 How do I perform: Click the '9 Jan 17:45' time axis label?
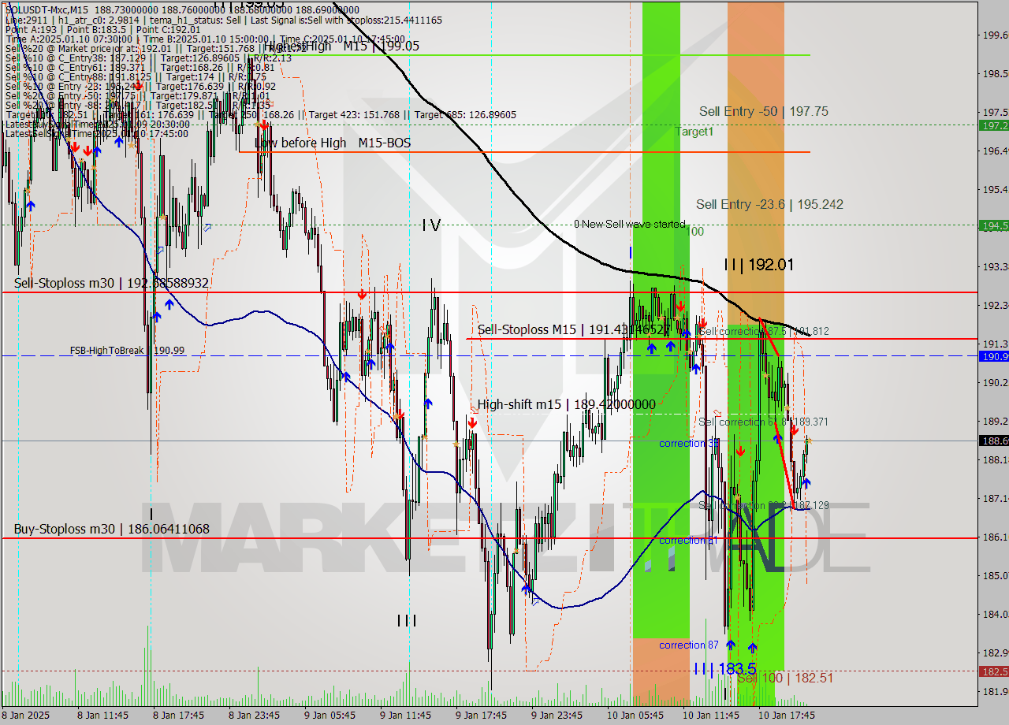click(481, 716)
